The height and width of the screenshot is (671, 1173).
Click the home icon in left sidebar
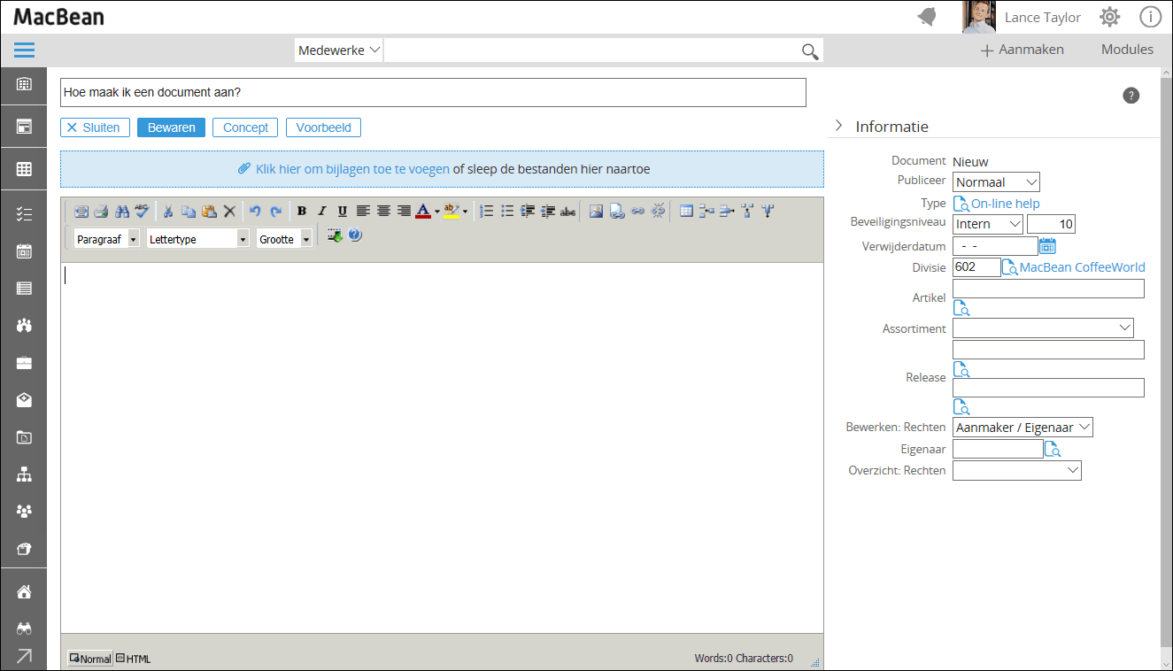24,592
